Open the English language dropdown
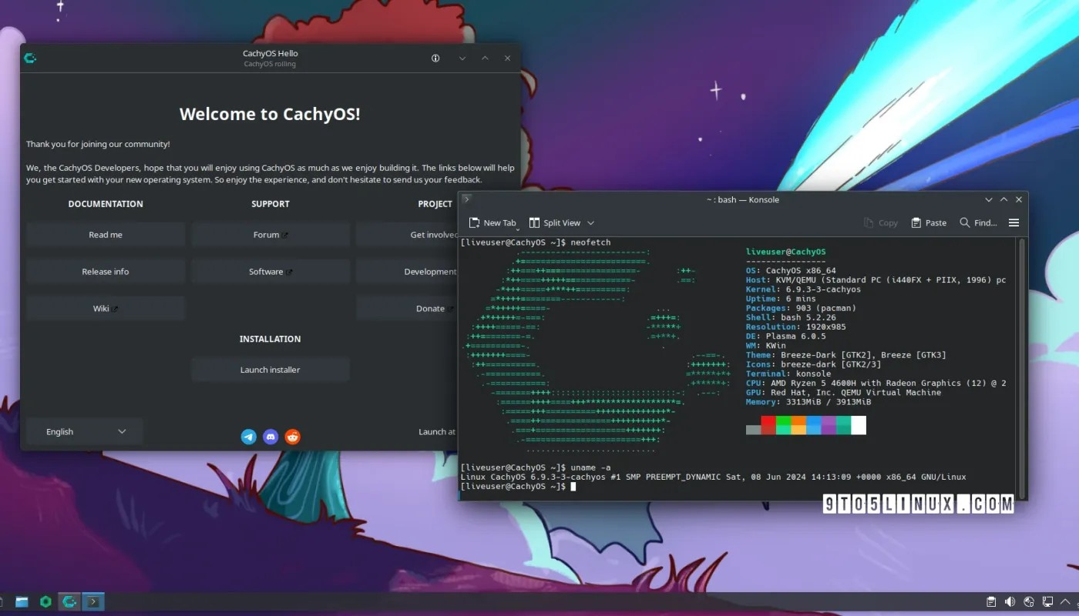This screenshot has width=1079, height=616. [85, 432]
